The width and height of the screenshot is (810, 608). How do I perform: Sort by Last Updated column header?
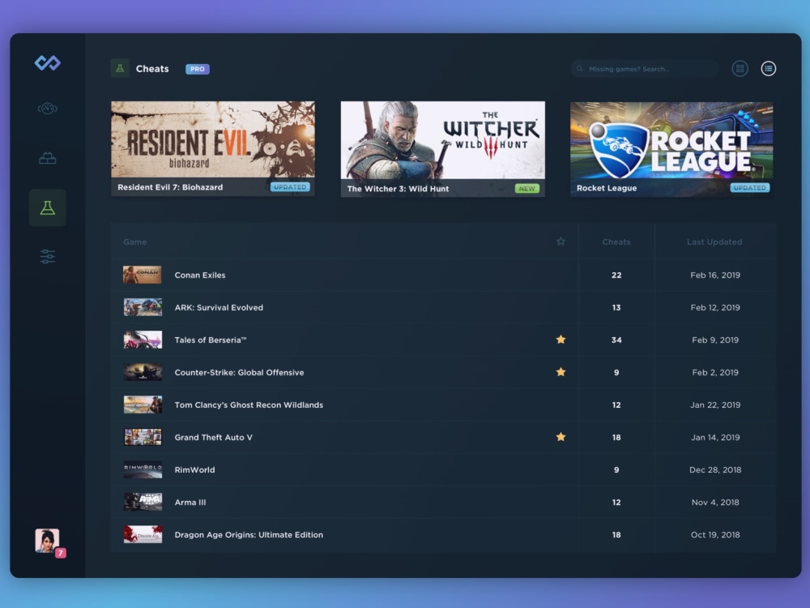(714, 242)
